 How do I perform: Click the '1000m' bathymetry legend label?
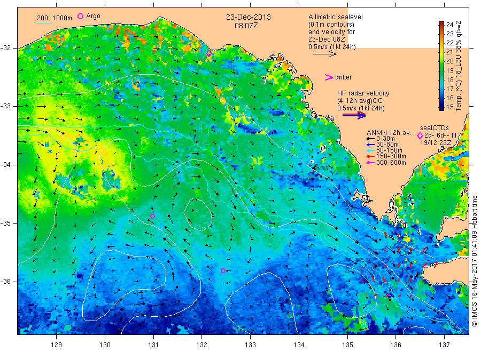pyautogui.click(x=63, y=18)
